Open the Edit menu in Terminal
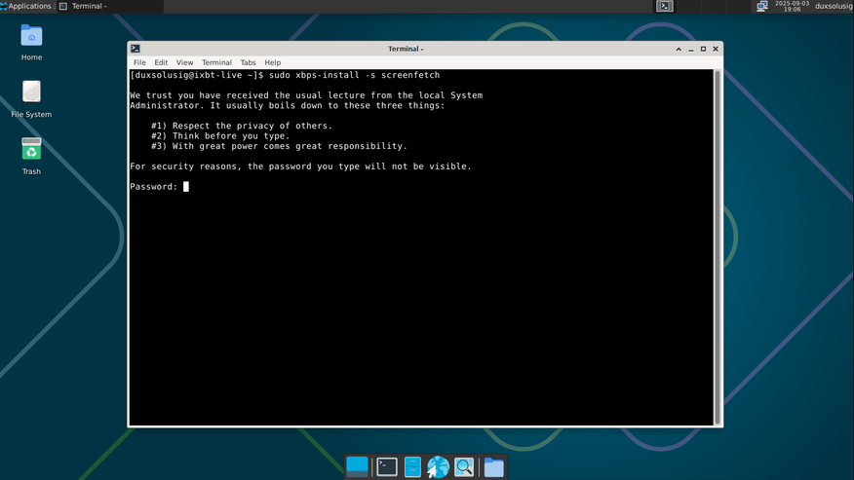This screenshot has width=854, height=480. [161, 62]
